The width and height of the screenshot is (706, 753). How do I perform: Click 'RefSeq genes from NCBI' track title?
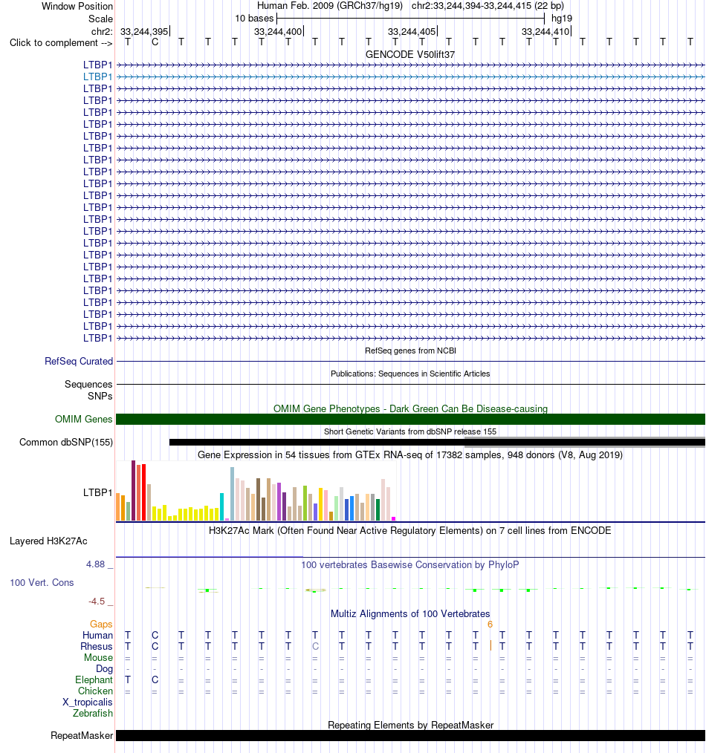tap(410, 351)
